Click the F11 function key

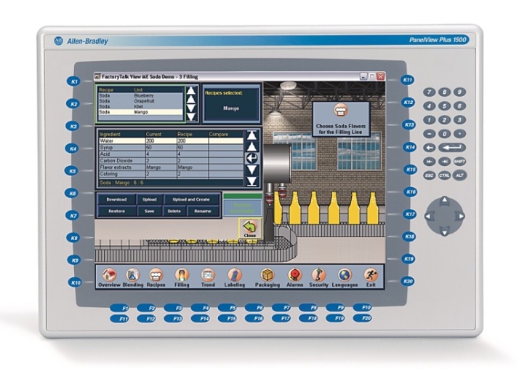click(x=119, y=319)
